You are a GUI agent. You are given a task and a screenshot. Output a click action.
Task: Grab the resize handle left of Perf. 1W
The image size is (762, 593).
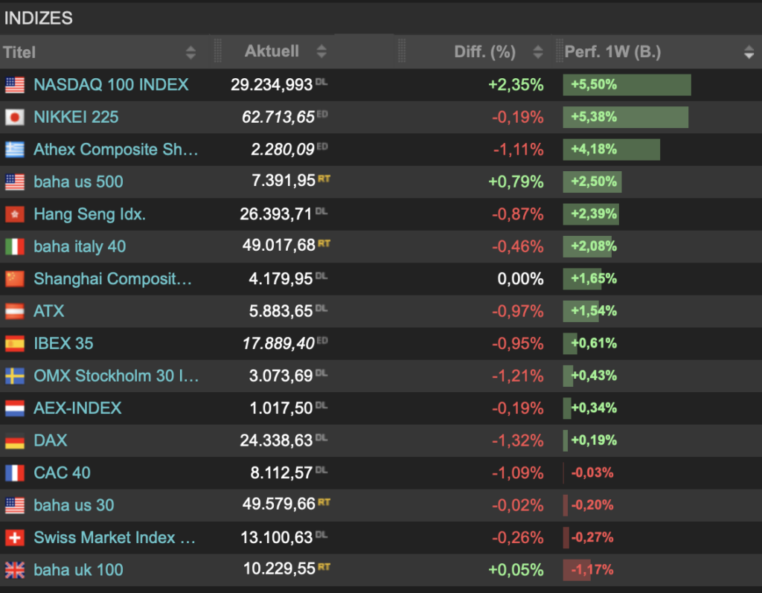(x=560, y=51)
